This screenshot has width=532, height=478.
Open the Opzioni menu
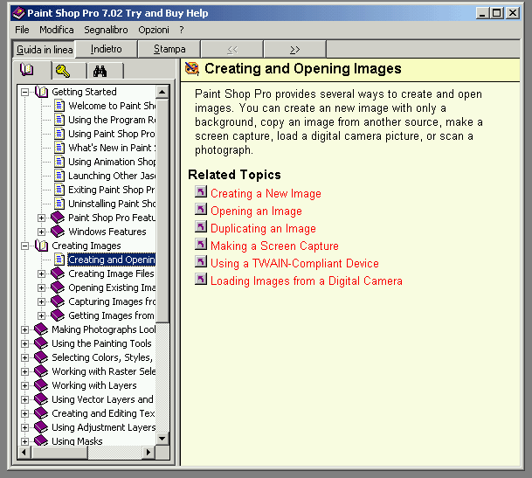click(x=154, y=30)
